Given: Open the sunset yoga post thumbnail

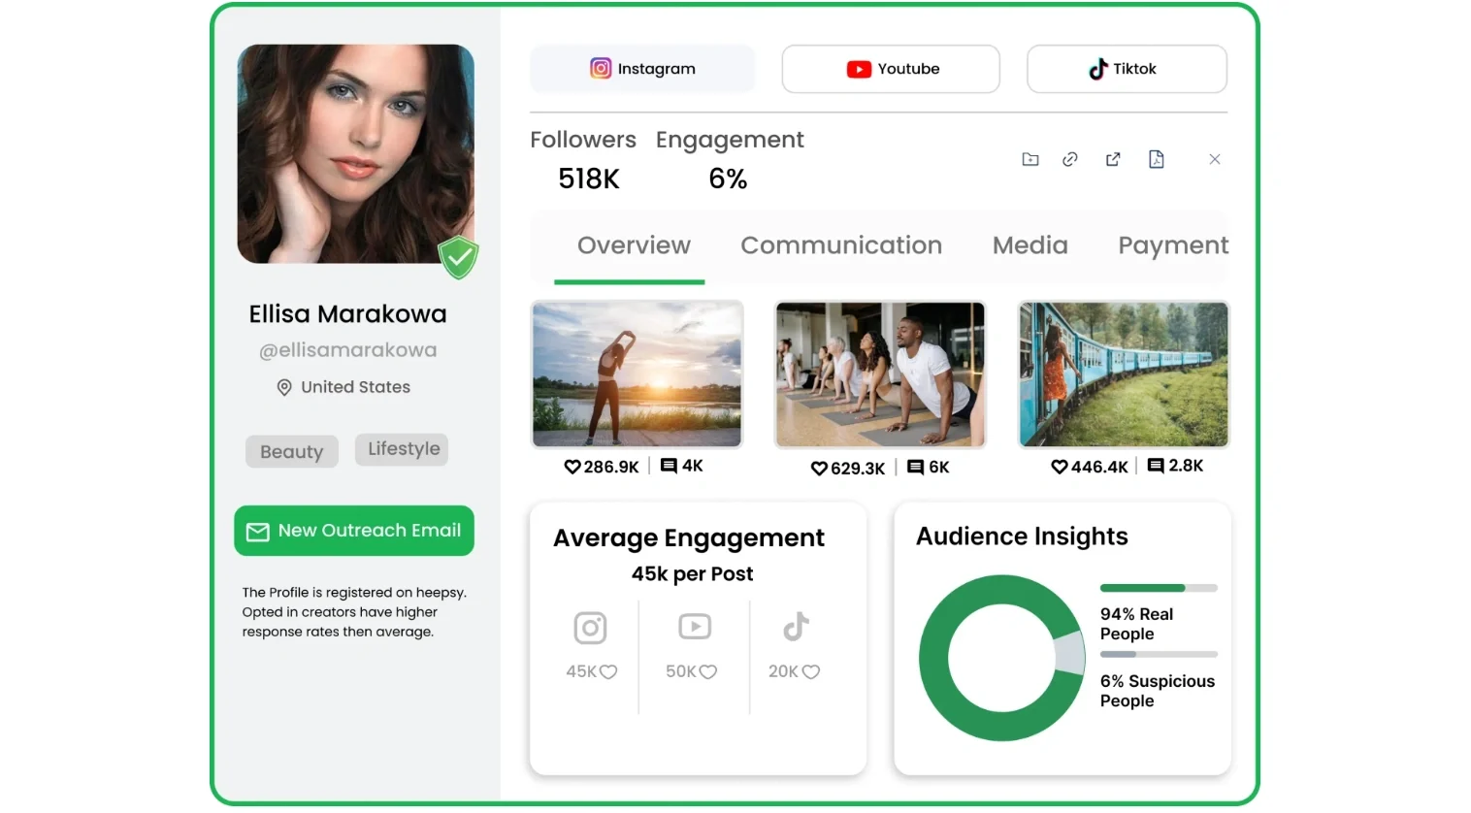Looking at the screenshot, I should [637, 374].
